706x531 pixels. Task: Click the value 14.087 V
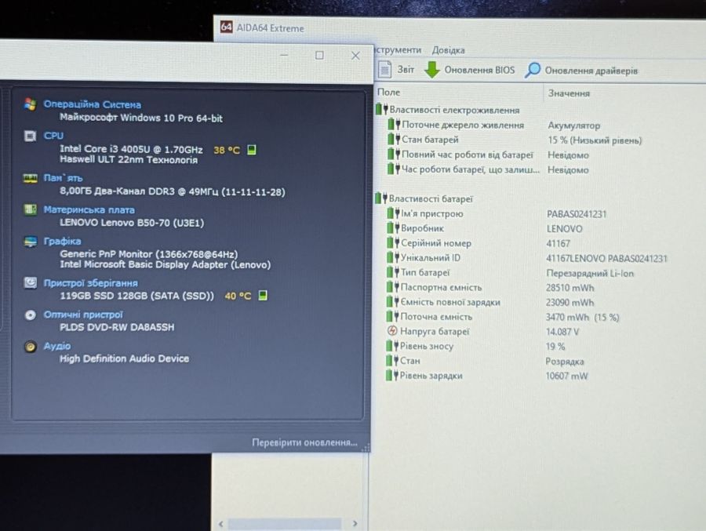[562, 332]
